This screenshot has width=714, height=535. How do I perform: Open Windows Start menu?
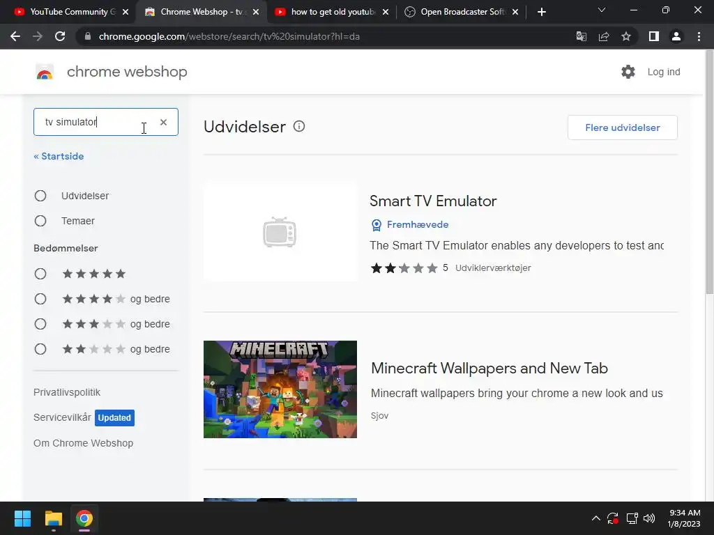pyautogui.click(x=22, y=518)
